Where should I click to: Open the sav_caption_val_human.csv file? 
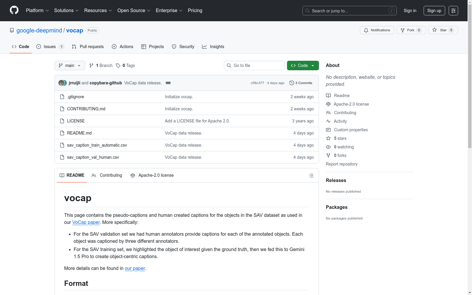[x=93, y=157]
